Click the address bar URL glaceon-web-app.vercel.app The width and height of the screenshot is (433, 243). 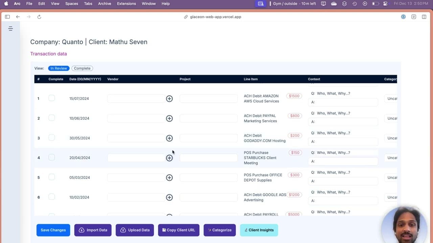(x=215, y=17)
